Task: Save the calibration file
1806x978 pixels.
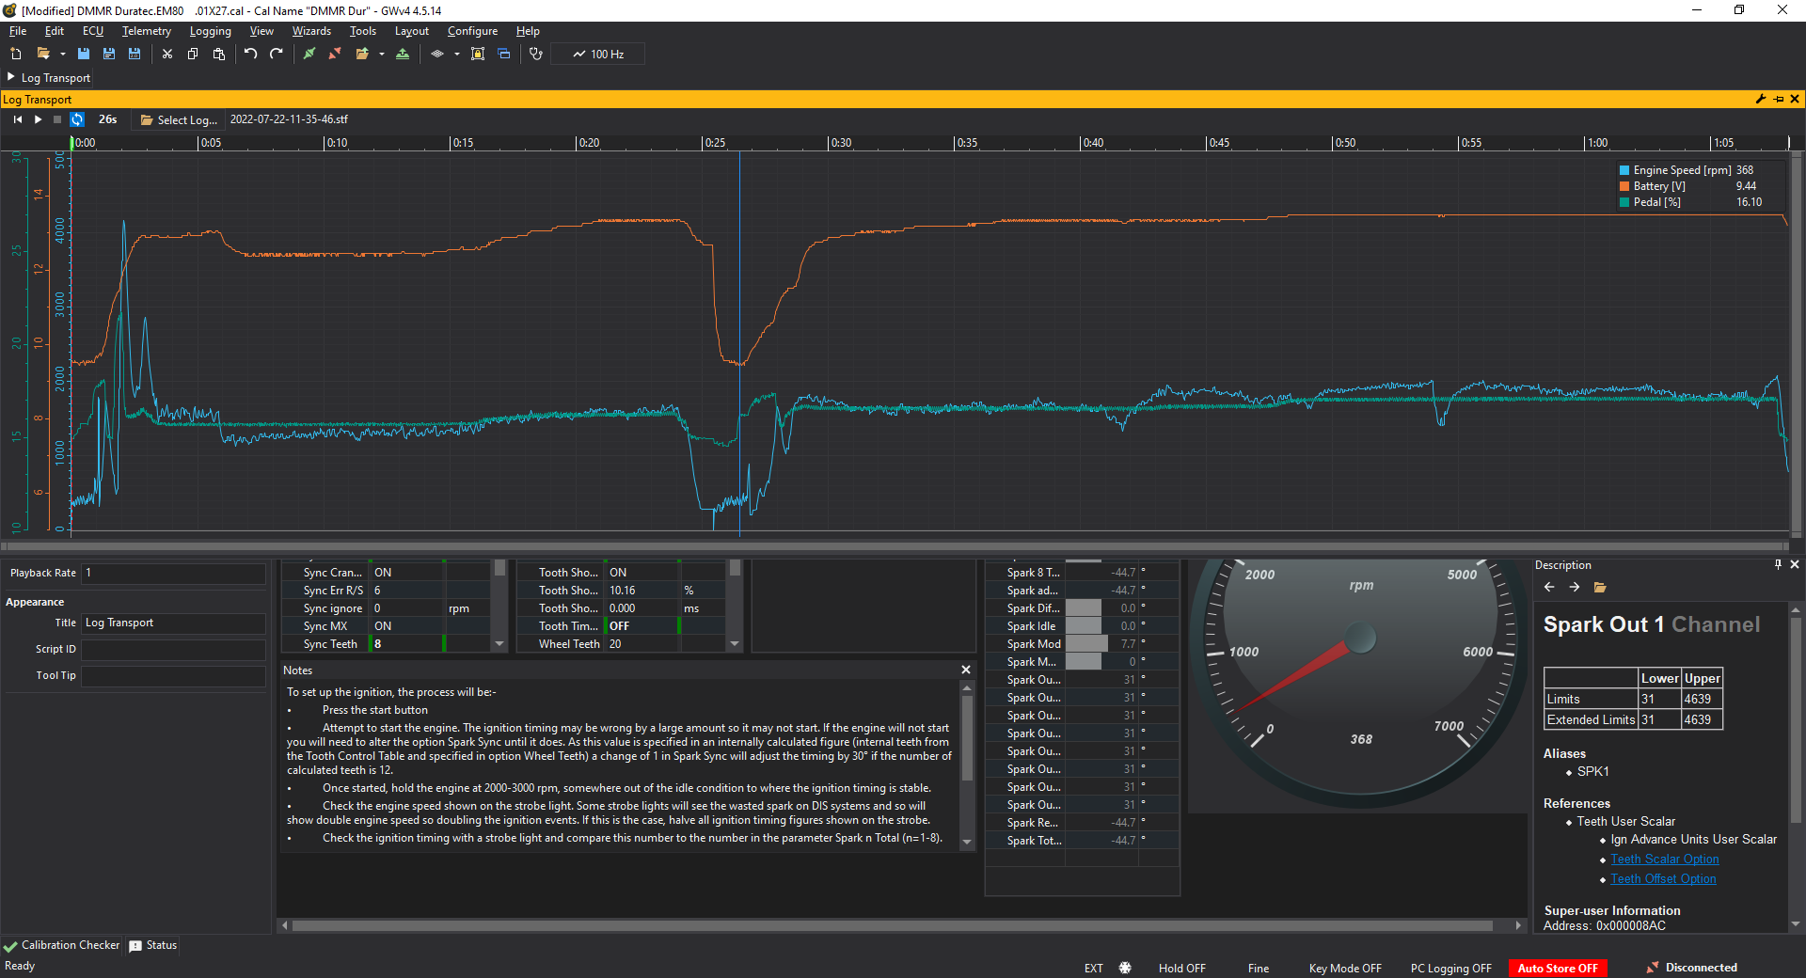Action: [x=84, y=54]
